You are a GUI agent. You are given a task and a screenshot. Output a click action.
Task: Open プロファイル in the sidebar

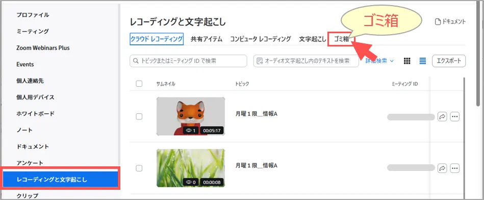pyautogui.click(x=33, y=15)
